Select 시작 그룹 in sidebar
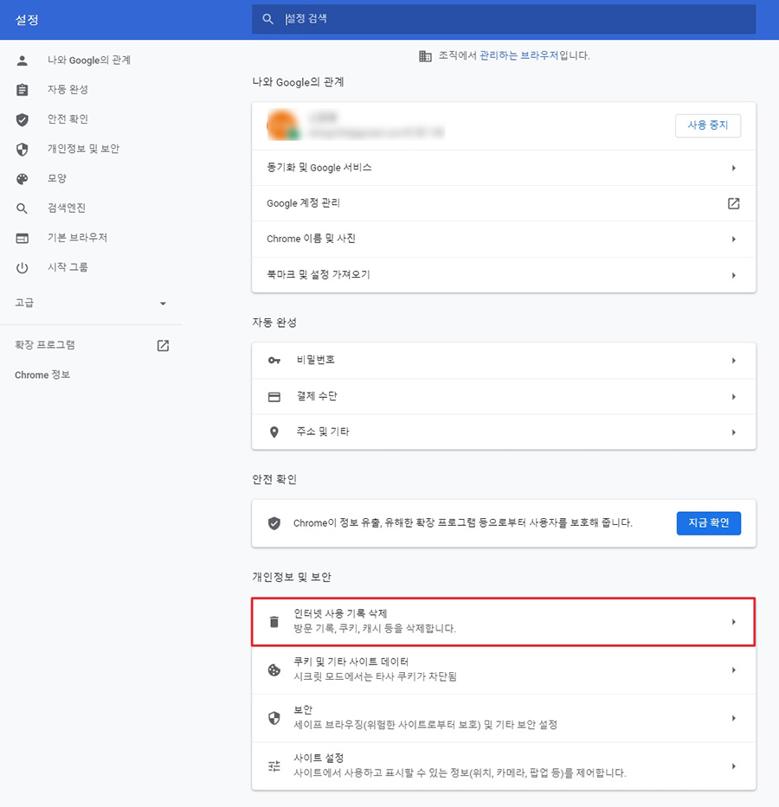779x807 pixels. tap(68, 267)
